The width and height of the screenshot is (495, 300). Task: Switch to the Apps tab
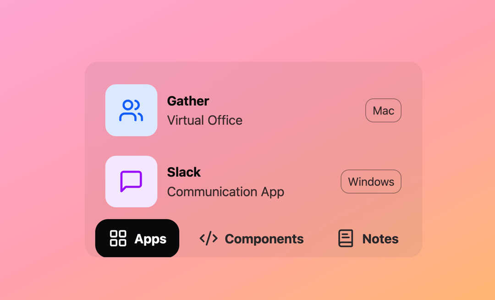tap(137, 238)
